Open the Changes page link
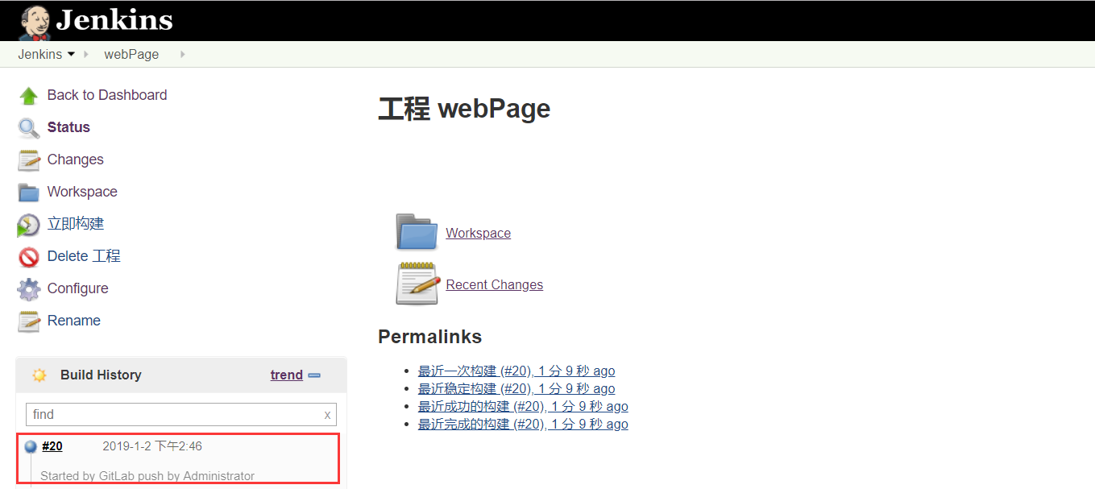 click(x=76, y=160)
